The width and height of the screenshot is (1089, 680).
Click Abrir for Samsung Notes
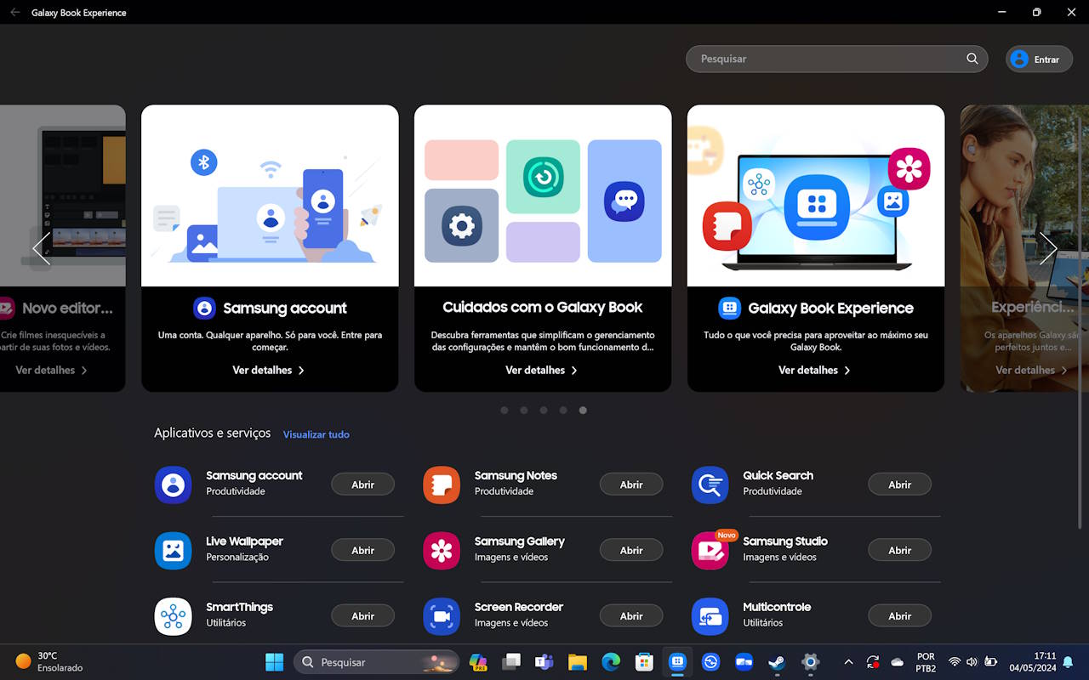[631, 484]
